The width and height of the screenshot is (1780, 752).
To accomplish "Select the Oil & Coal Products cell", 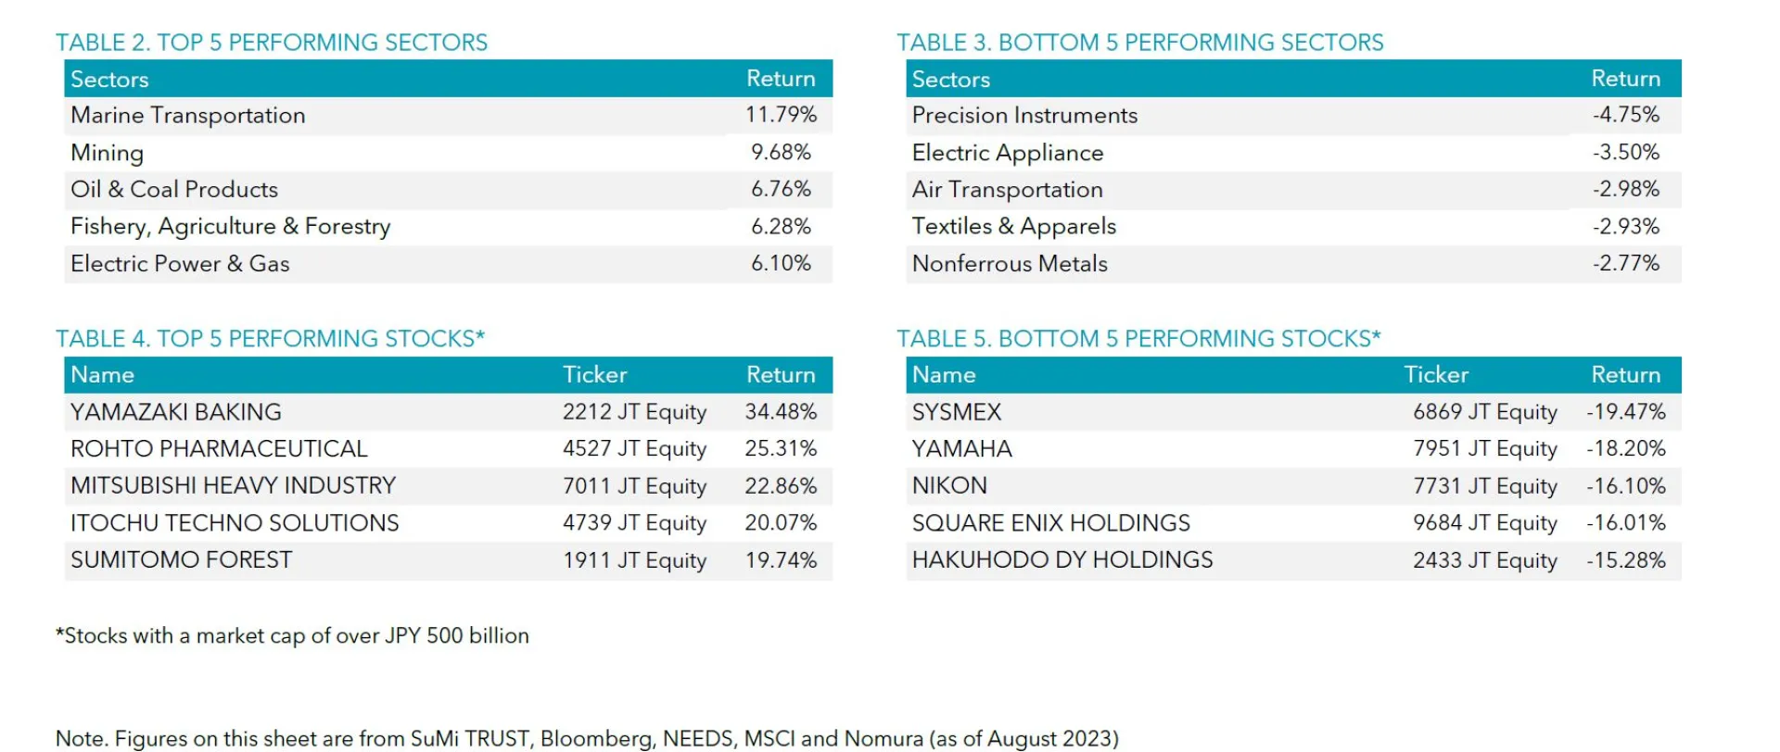I will (174, 190).
